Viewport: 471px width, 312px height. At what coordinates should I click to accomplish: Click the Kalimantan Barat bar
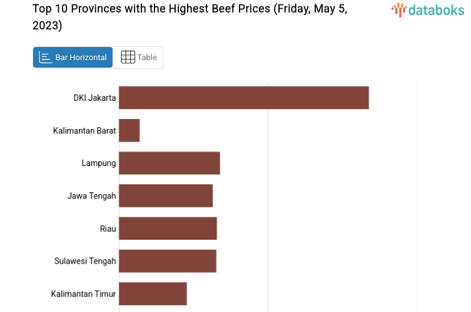[x=129, y=130]
